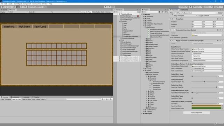Select the Rotate tool in toolbar

[10, 7]
